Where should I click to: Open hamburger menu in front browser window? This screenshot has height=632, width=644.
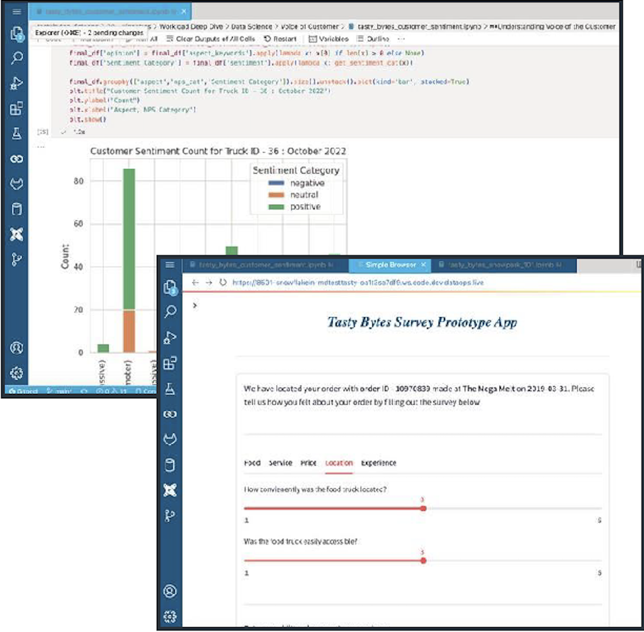pos(170,265)
